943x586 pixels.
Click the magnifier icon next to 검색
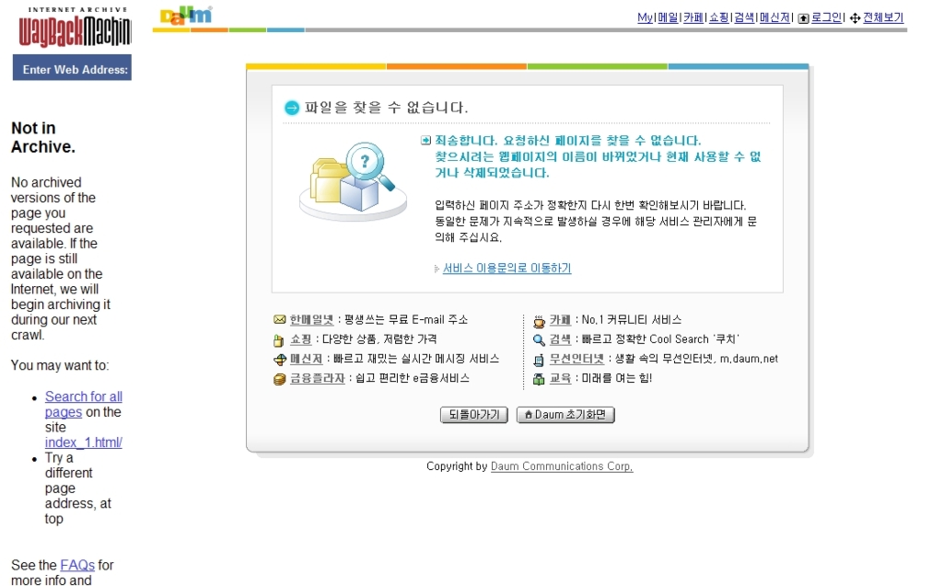coord(539,340)
